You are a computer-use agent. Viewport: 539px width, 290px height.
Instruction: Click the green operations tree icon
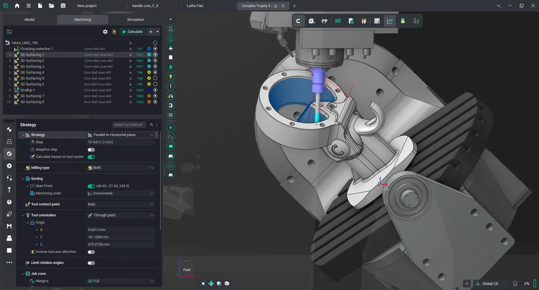[9, 32]
